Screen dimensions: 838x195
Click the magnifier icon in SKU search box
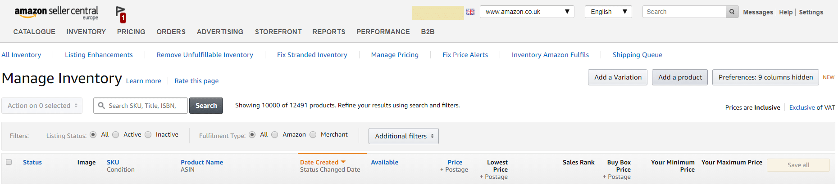pyautogui.click(x=102, y=106)
